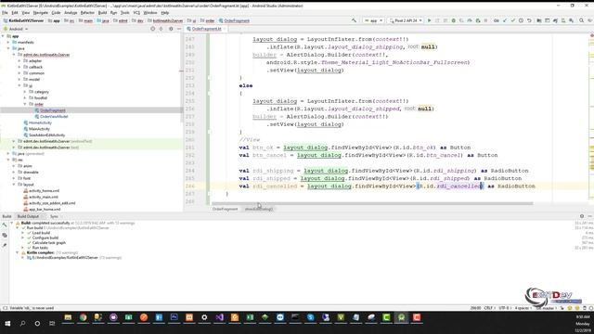Viewport: 594px width, 334px height.
Task: Click the VCS history clock icon
Action: (x=521, y=20)
